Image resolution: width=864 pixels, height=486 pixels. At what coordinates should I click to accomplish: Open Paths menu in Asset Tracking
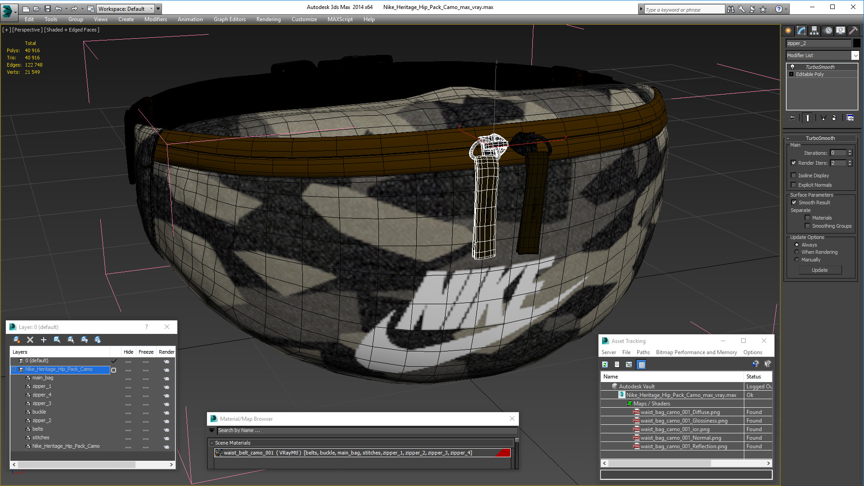point(643,352)
